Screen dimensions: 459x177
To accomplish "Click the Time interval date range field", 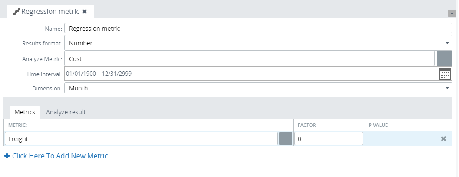I will click(251, 74).
